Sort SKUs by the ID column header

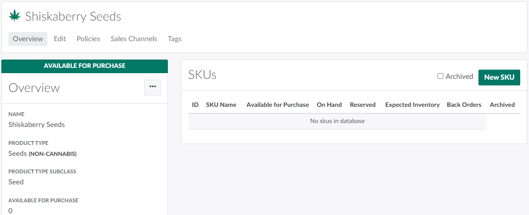[195, 105]
